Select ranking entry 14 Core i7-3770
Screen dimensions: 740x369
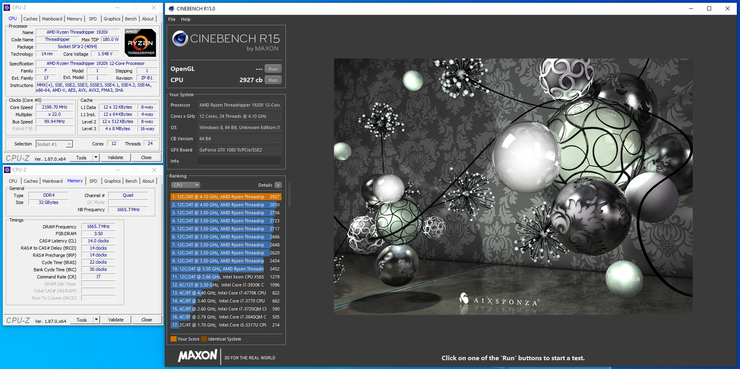coord(226,301)
